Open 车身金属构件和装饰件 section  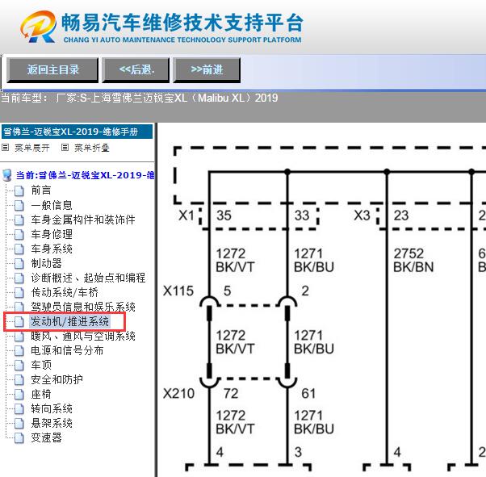[x=83, y=220]
